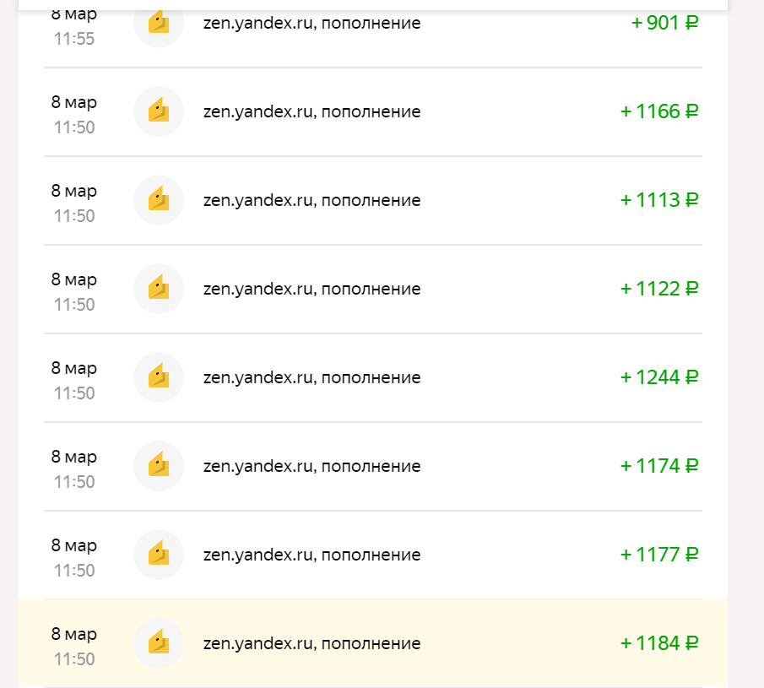Viewport: 764px width, 688px height.
Task: Click the wallet icon beside +901 ₽ transaction
Action: tap(159, 24)
